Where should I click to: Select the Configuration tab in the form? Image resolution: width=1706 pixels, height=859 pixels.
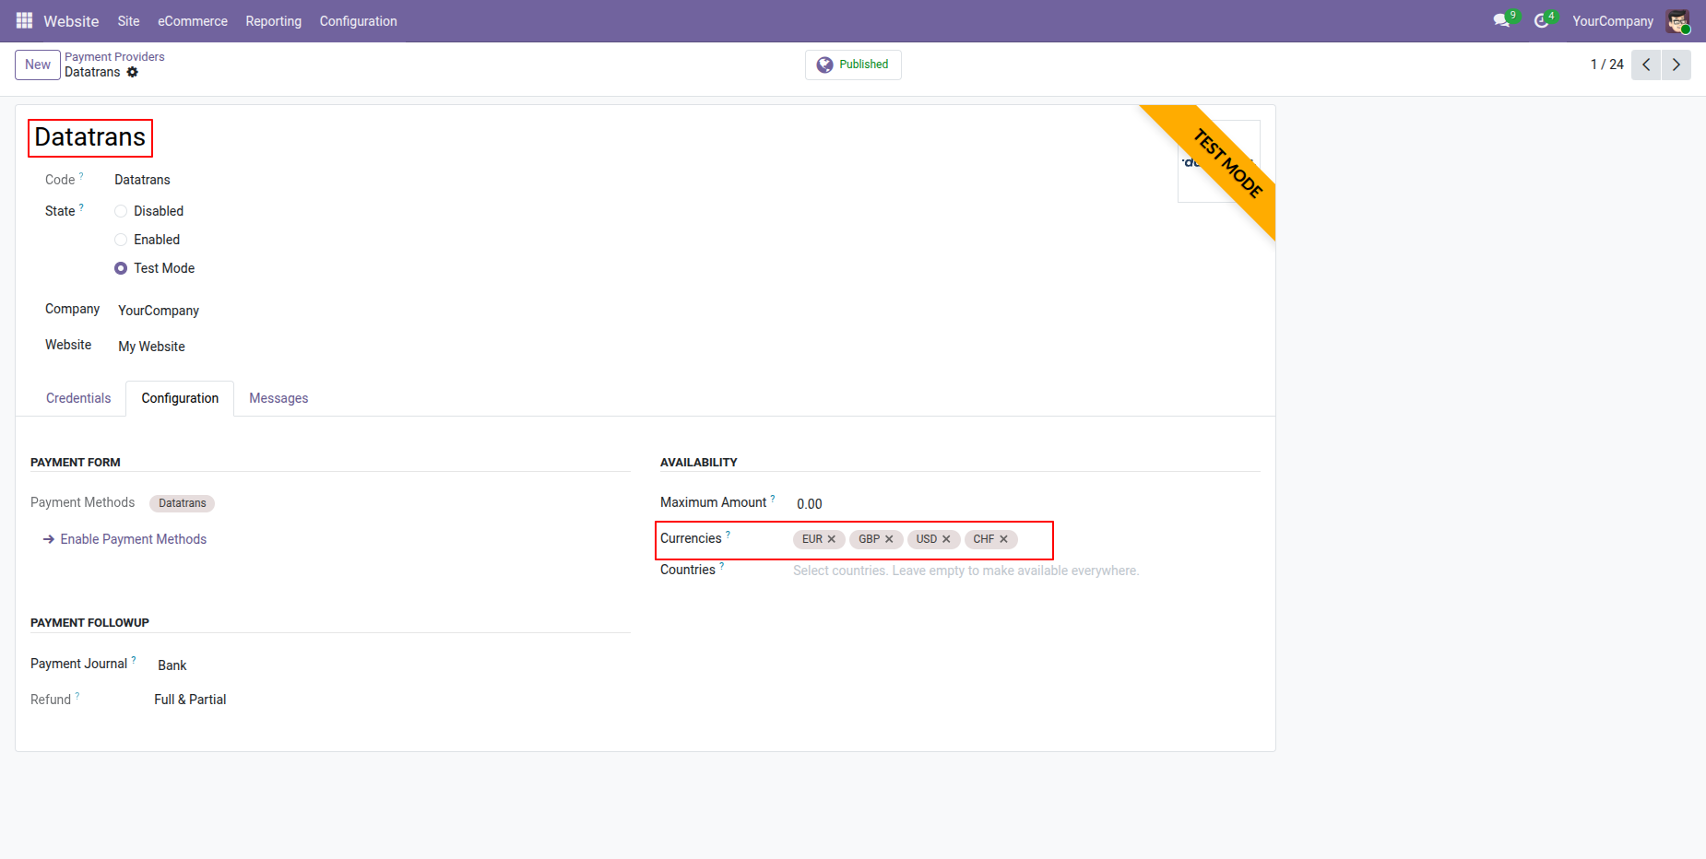pos(180,398)
